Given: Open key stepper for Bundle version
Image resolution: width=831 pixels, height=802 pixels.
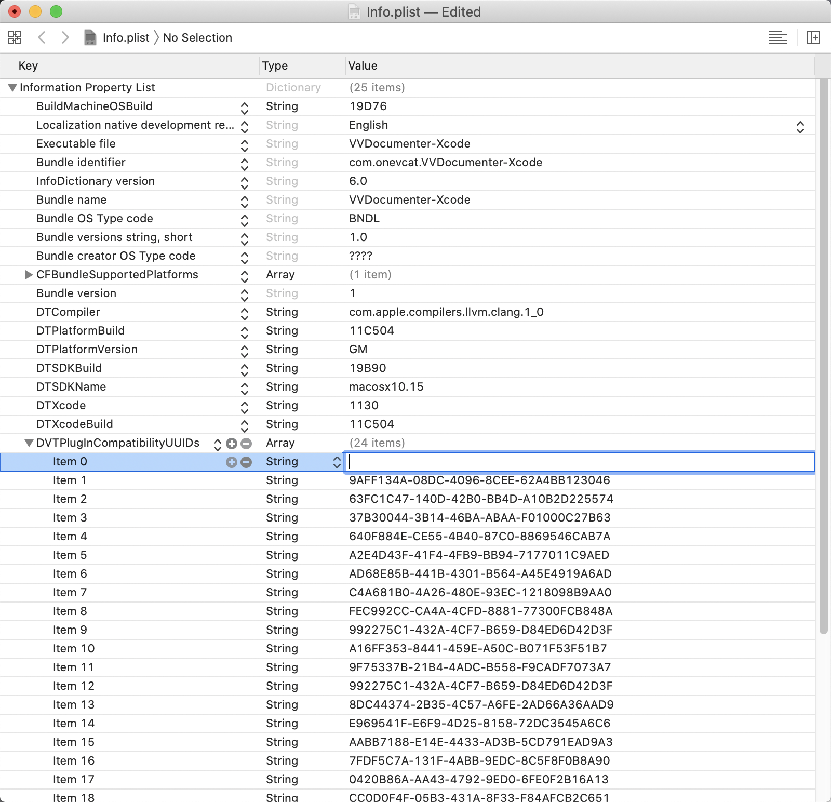Looking at the screenshot, I should (x=245, y=295).
